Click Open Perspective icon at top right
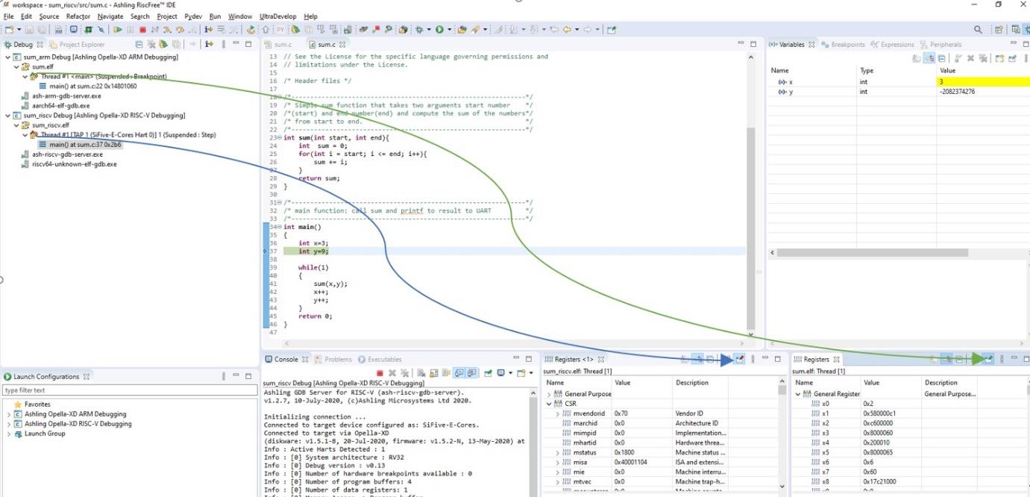1030x497 pixels. point(999,30)
